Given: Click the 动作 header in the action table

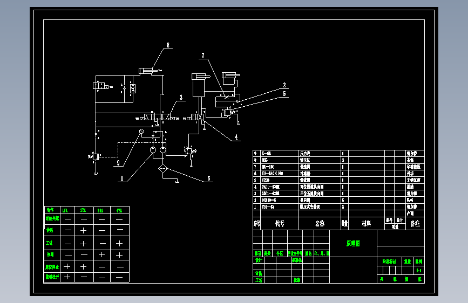Looking at the screenshot, I should pyautogui.click(x=50, y=210).
